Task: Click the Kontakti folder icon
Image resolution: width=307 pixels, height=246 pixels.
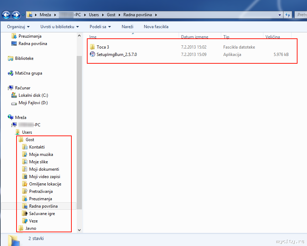Action: [25, 147]
